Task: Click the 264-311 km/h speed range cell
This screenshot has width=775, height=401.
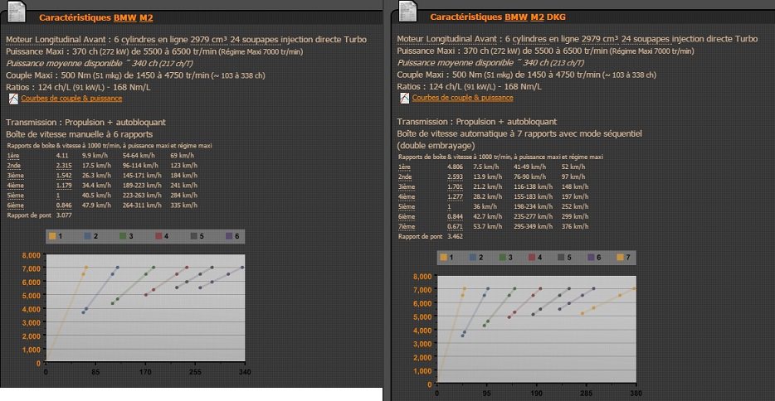Action: click(142, 205)
